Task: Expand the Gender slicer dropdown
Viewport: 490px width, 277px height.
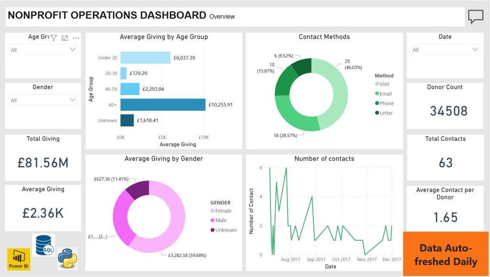Action: 73,100
